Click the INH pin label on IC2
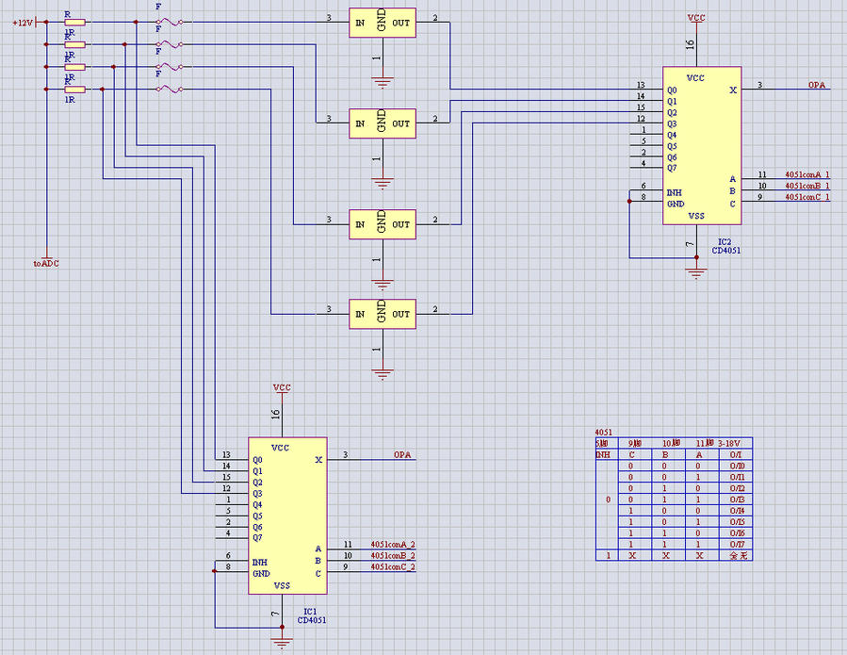 click(675, 193)
